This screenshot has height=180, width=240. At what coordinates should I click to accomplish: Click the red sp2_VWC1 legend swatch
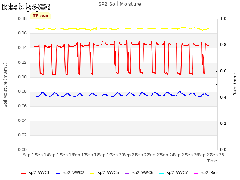pyautogui.click(x=23, y=173)
